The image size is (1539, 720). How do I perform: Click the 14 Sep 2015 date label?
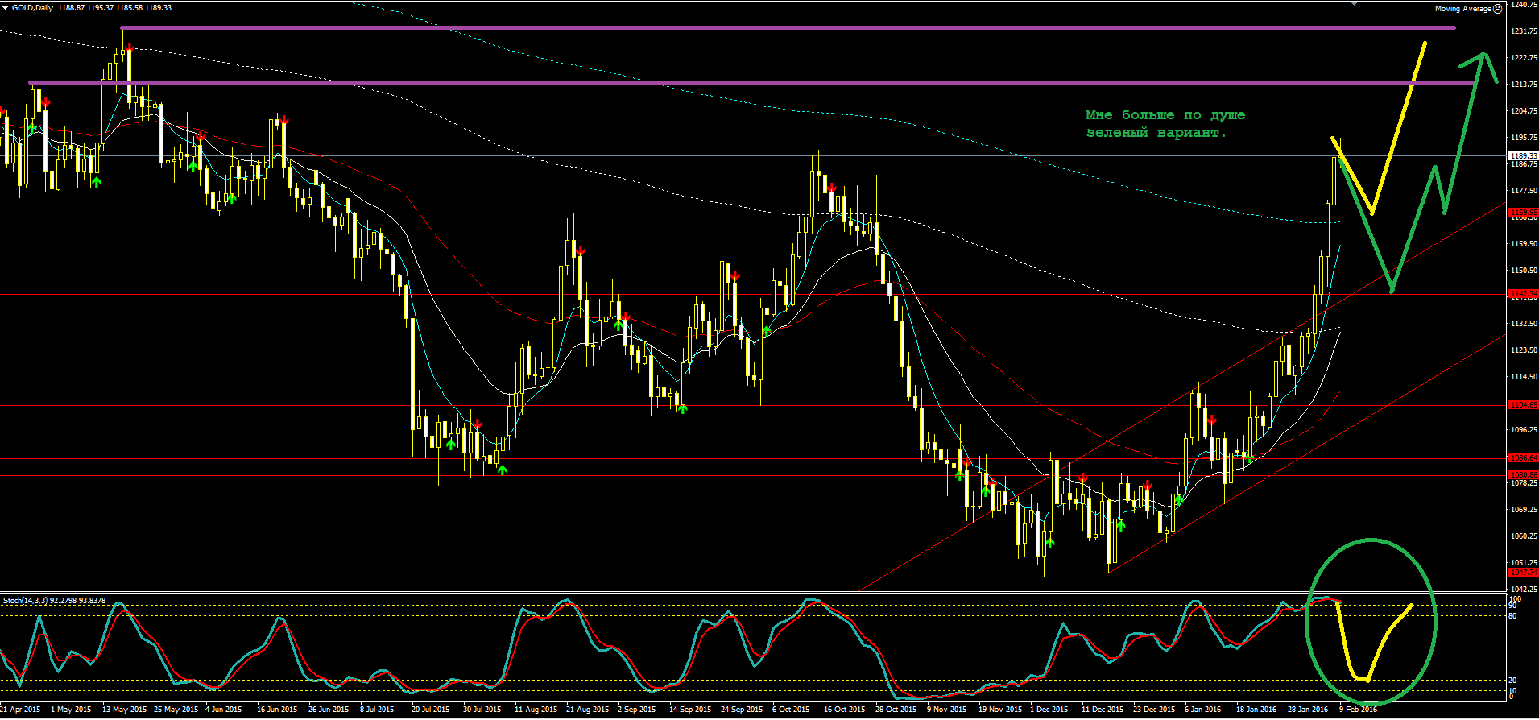690,710
